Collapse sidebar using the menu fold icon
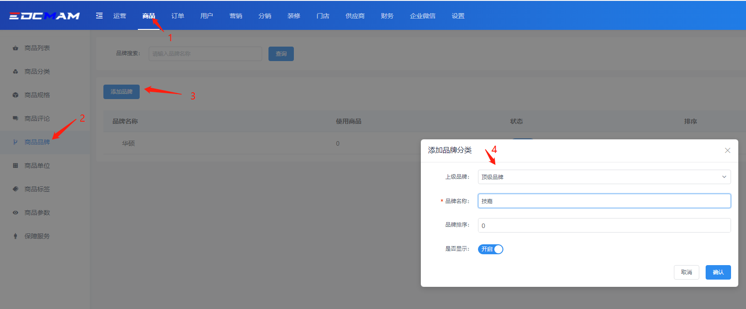The width and height of the screenshot is (746, 309). pyautogui.click(x=99, y=16)
